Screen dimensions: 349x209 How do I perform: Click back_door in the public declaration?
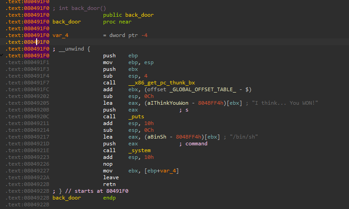tap(139, 15)
